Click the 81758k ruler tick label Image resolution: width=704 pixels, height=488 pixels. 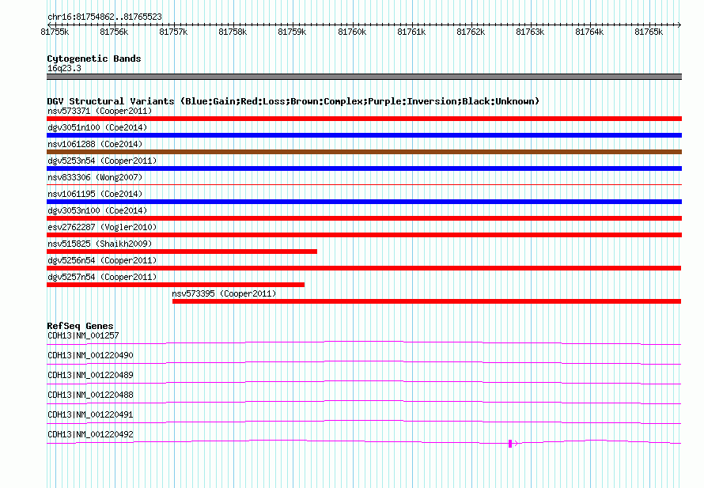(x=233, y=32)
